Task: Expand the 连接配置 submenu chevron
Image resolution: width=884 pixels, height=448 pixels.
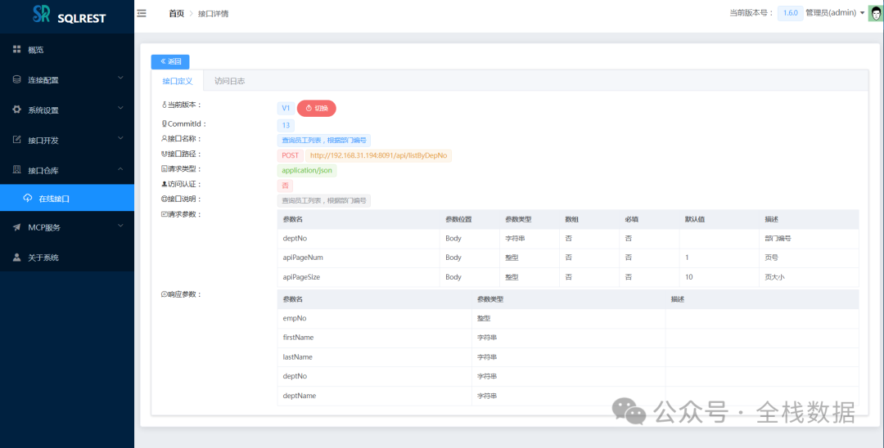Action: click(x=120, y=78)
